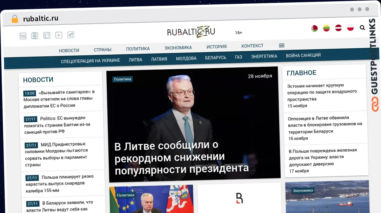This screenshot has height=213, width=381.
Task: Click the YouTube channel icon
Action: click(59, 35)
